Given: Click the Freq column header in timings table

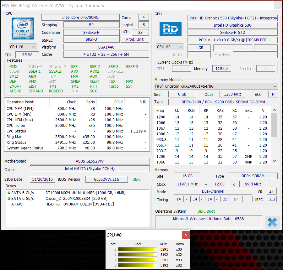Looking at the screenshot, I should [x=163, y=111].
